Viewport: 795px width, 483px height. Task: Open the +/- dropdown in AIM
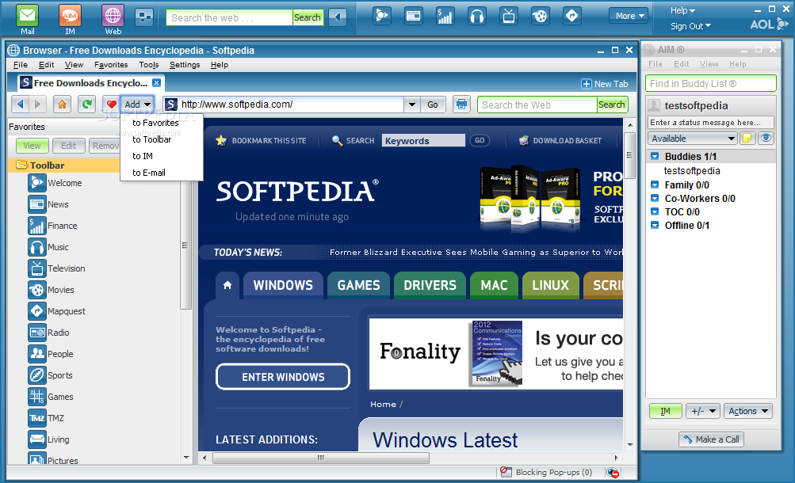click(703, 411)
